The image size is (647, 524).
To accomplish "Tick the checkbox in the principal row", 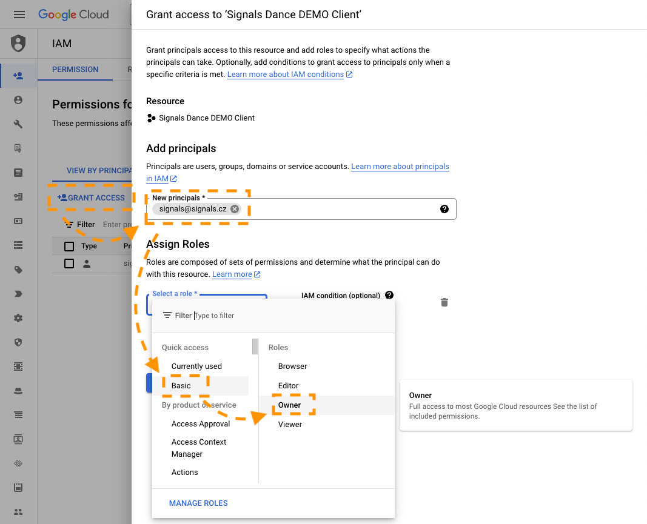I will pos(69,264).
